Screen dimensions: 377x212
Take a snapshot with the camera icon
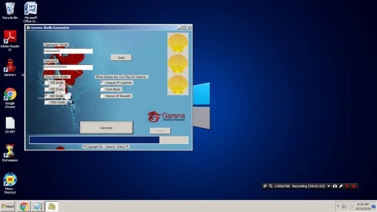click(335, 186)
